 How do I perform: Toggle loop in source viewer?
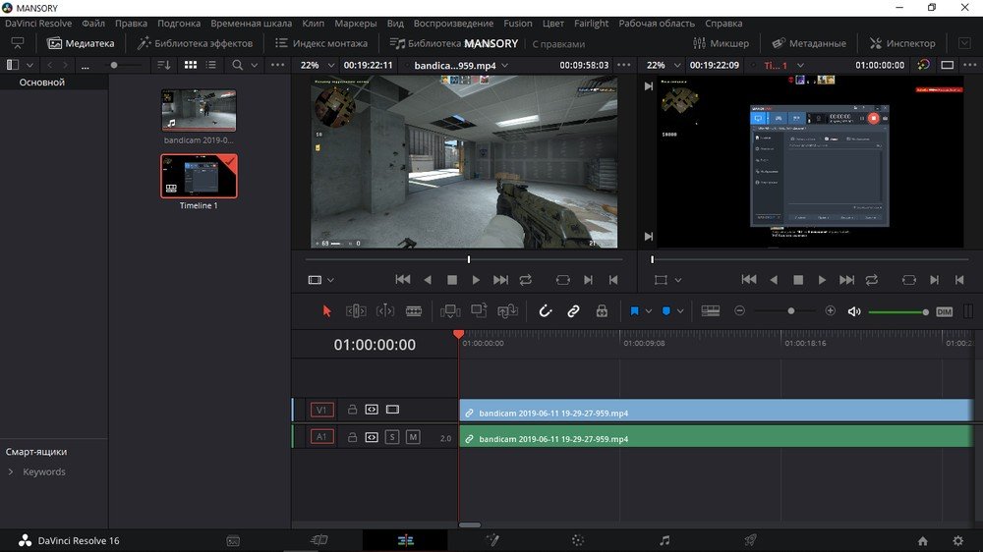click(x=525, y=280)
